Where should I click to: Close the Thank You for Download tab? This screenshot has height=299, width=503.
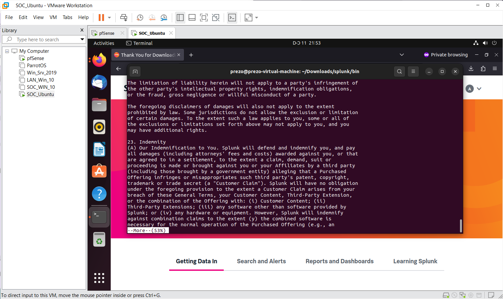point(179,55)
